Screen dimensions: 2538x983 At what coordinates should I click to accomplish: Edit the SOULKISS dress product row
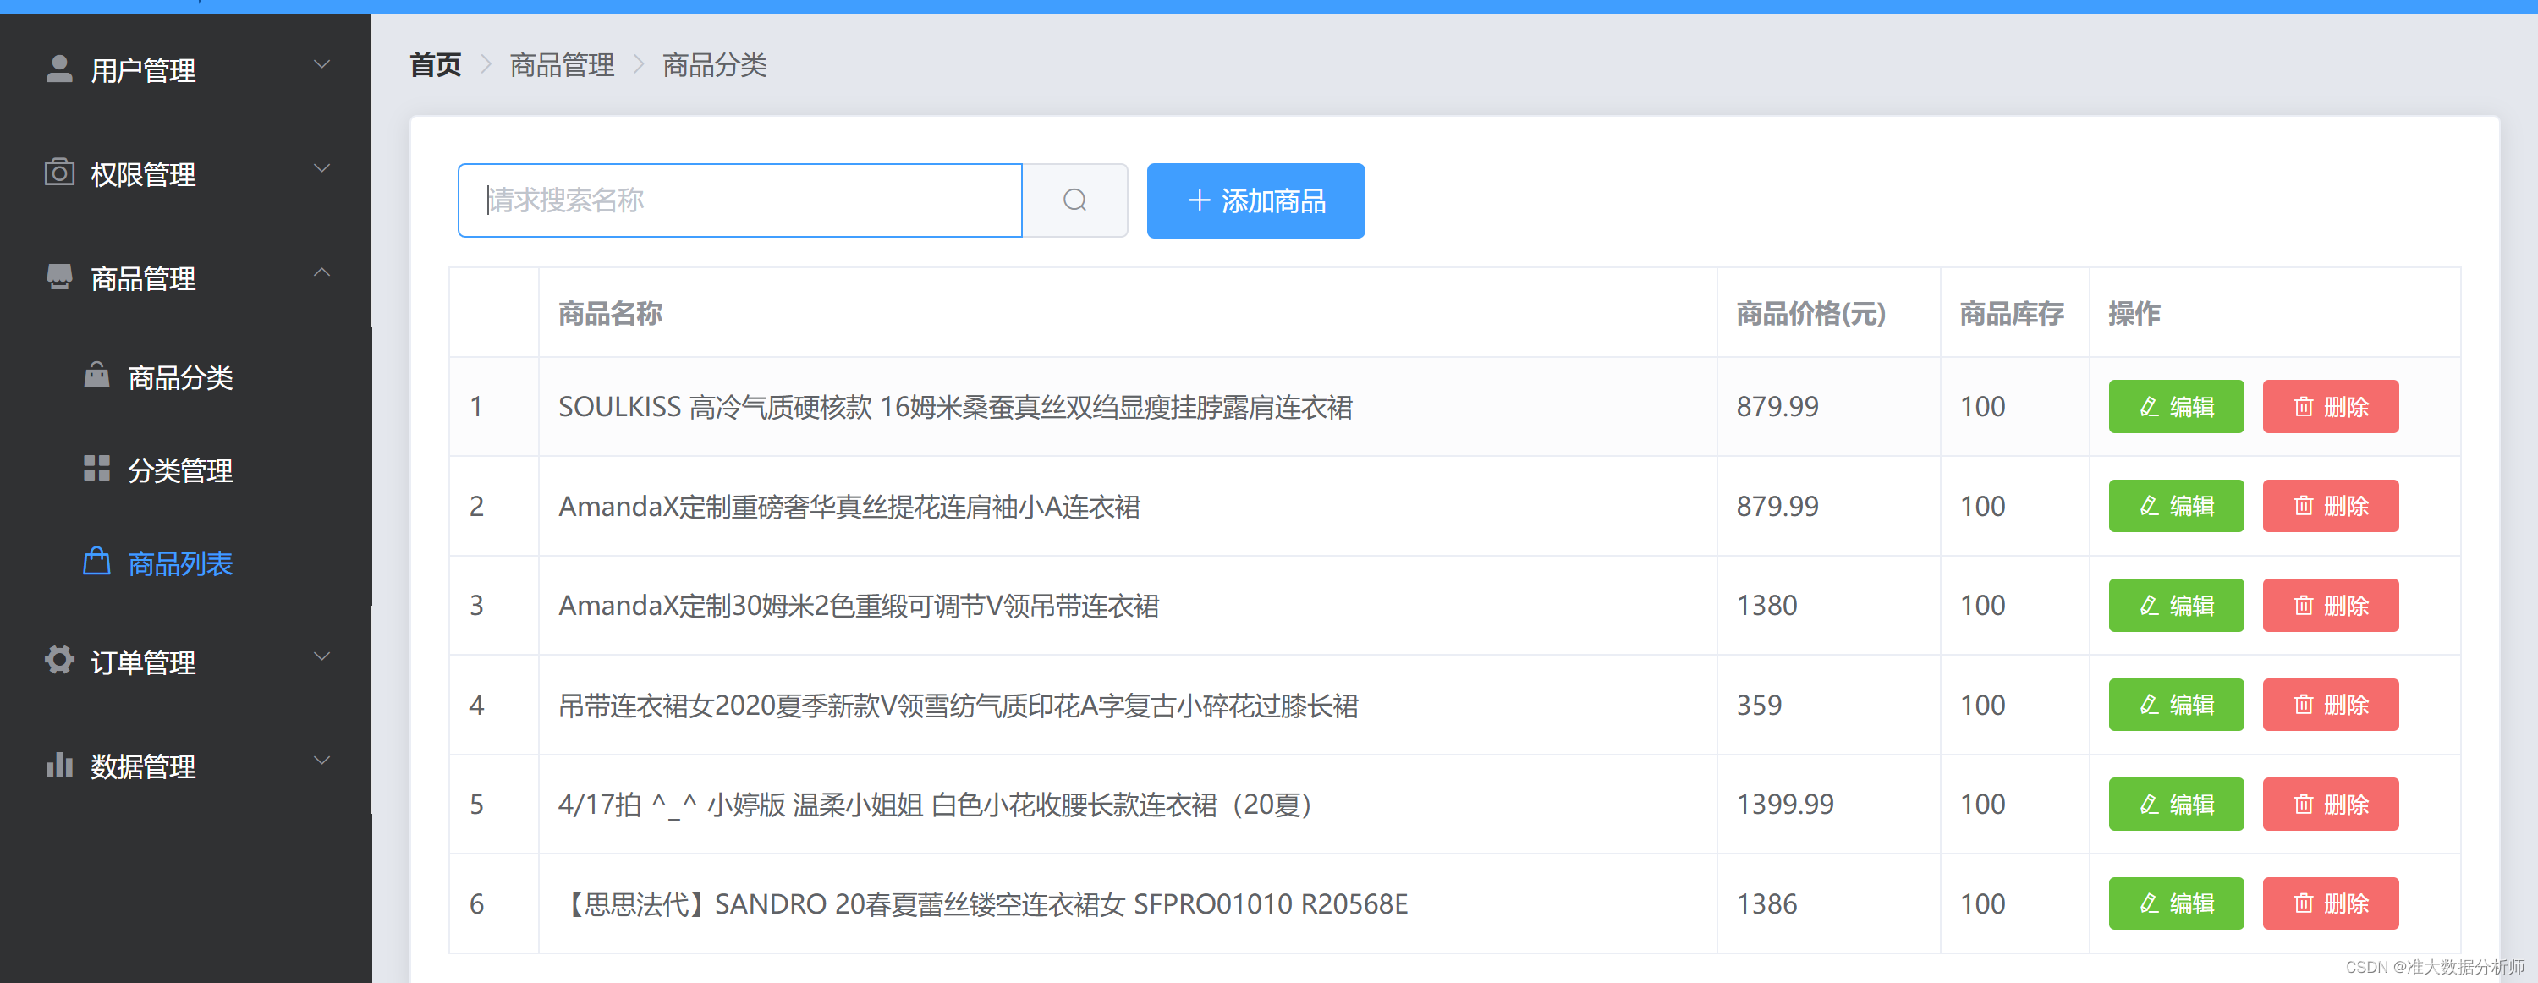2175,407
